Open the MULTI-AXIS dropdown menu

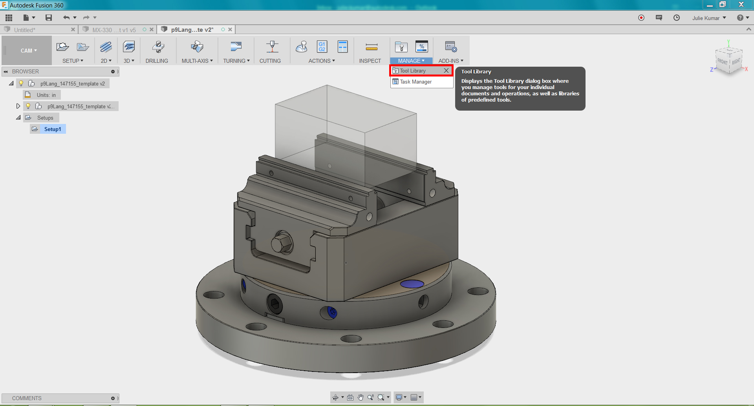click(197, 61)
